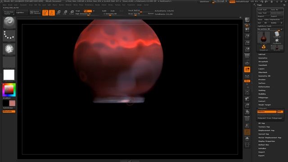Select the Cylinder3D tool thumbnail

pyautogui.click(x=277, y=35)
